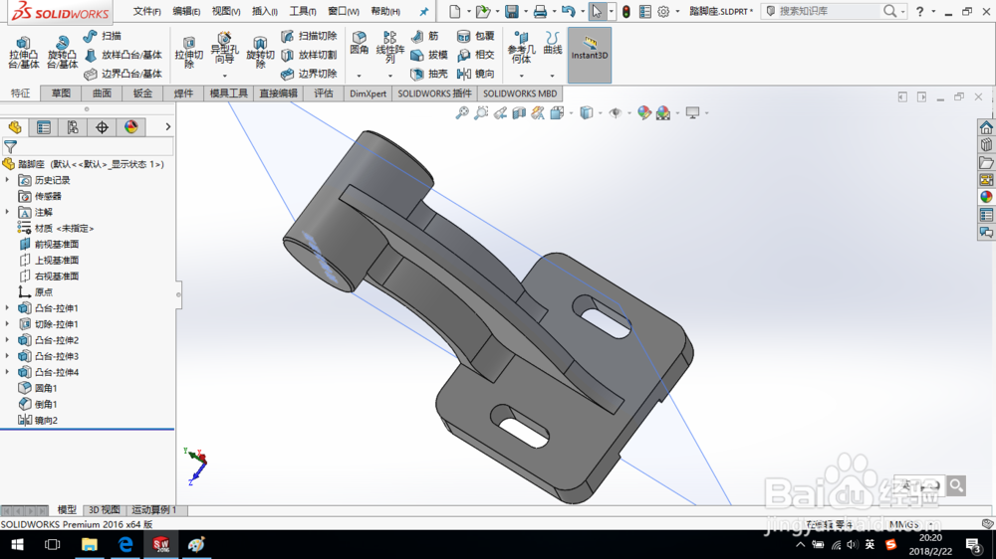Select the 旋转凸台/基体 revolve boss tool

point(62,52)
